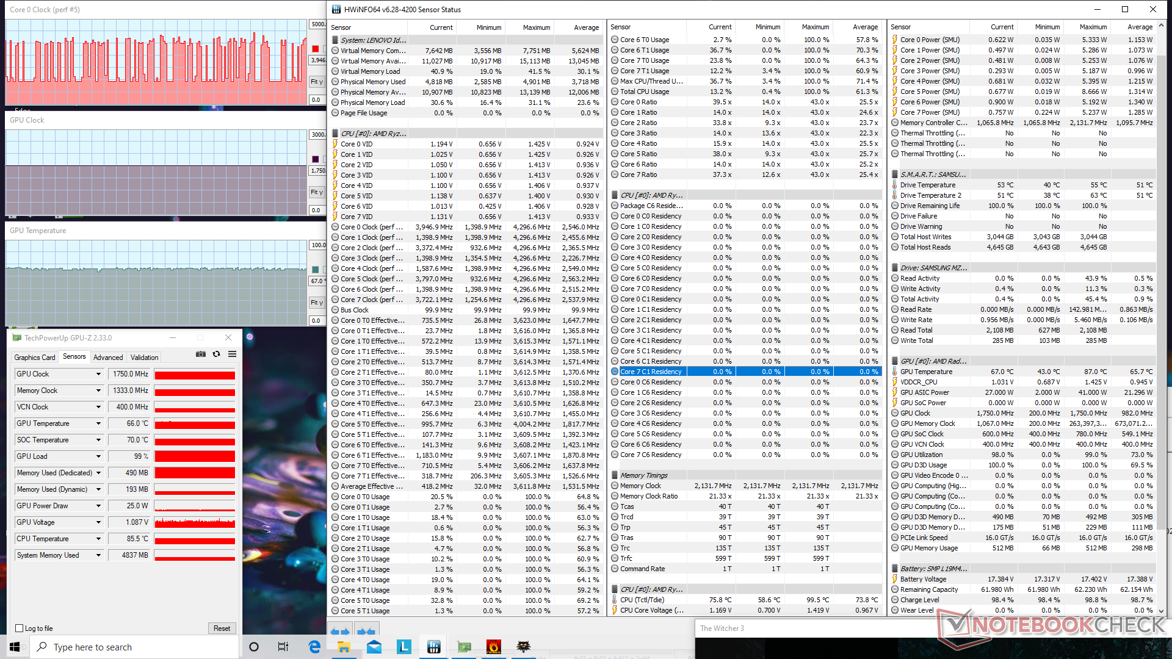1172x659 pixels.
Task: Open Task View from the taskbar
Action: coord(283,647)
